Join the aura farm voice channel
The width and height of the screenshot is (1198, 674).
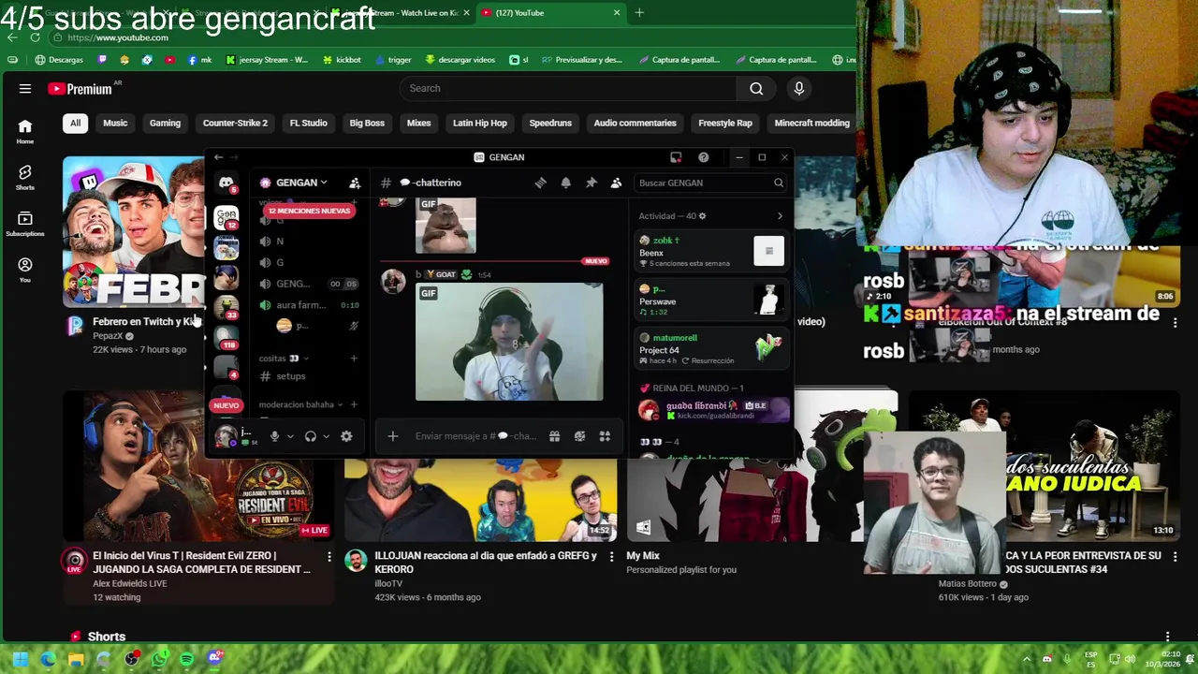[x=309, y=305]
